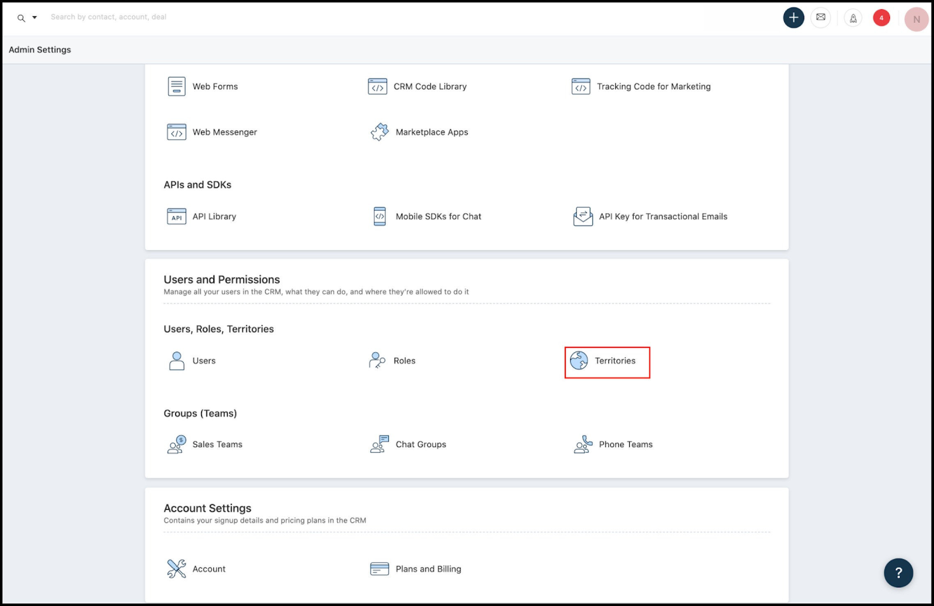Open Tracking Code for Marketing link
Screen dimensions: 934x606
[653, 86]
